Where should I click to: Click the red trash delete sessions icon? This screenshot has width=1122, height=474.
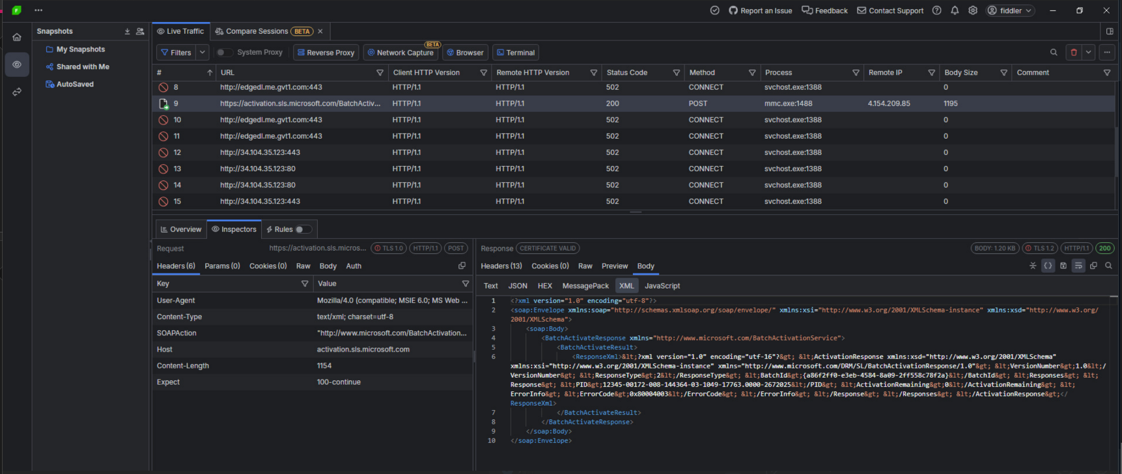(1074, 52)
